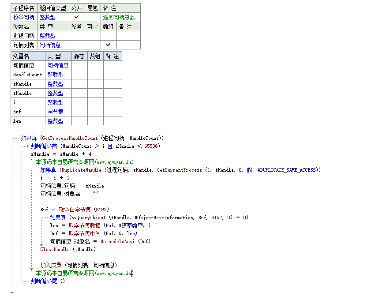Click the 句柄信息 type of 句柄列表
Screen dimensions: 371x300
(50, 45)
